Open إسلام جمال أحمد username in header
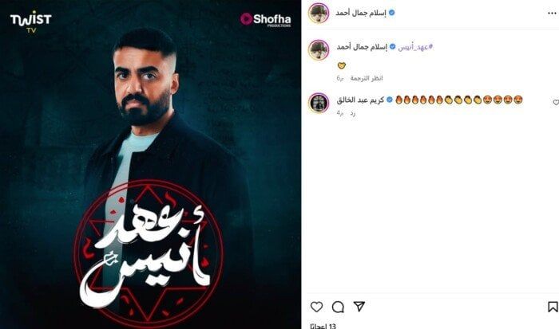This screenshot has height=329, width=559. point(361,13)
